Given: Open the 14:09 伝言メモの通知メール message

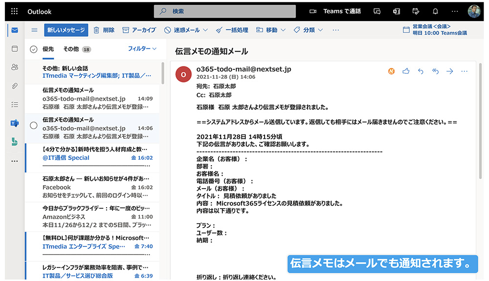Looking at the screenshot, I should [x=92, y=99].
